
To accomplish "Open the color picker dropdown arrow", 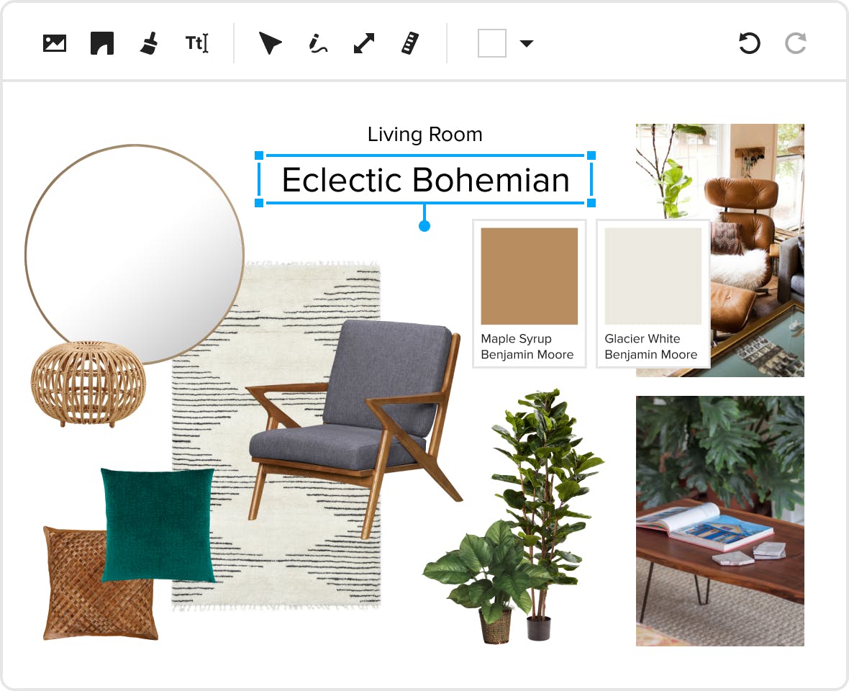I will click(x=526, y=43).
